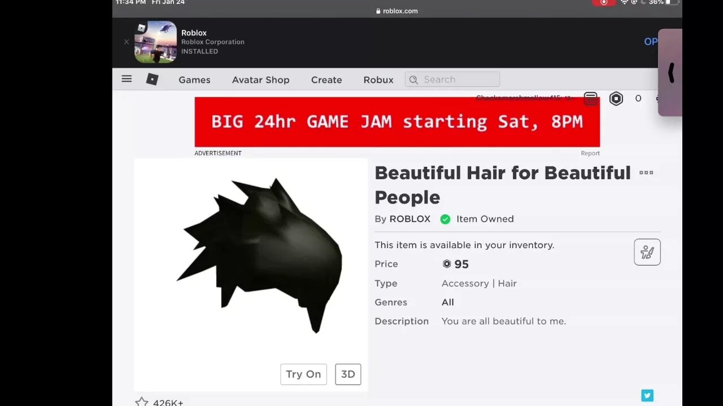Viewport: 723px width, 406px height.
Task: Click the Roblox logo home icon
Action: tap(152, 80)
